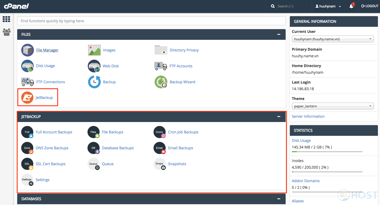Viewport: 380px width, 205px height.
Task: Click the Addon Domains usage bar
Action: pos(327,192)
